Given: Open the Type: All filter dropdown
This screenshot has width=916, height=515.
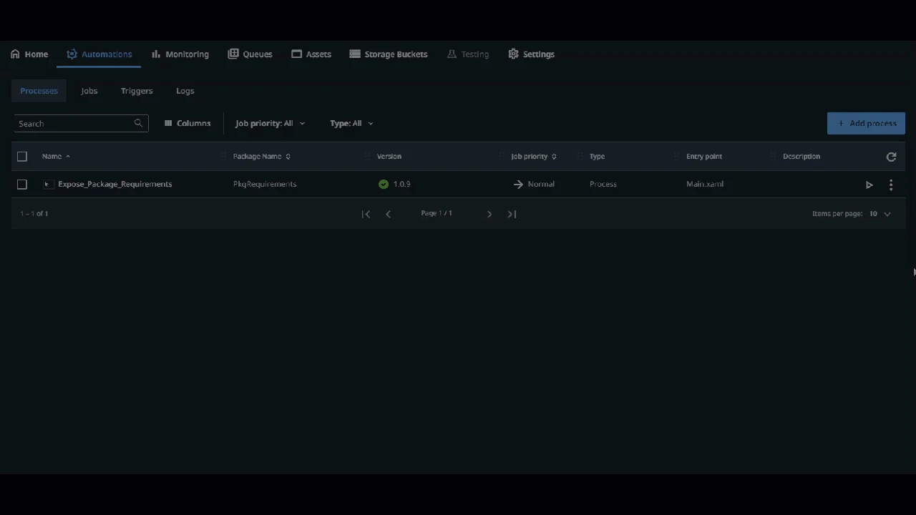Looking at the screenshot, I should coord(351,123).
